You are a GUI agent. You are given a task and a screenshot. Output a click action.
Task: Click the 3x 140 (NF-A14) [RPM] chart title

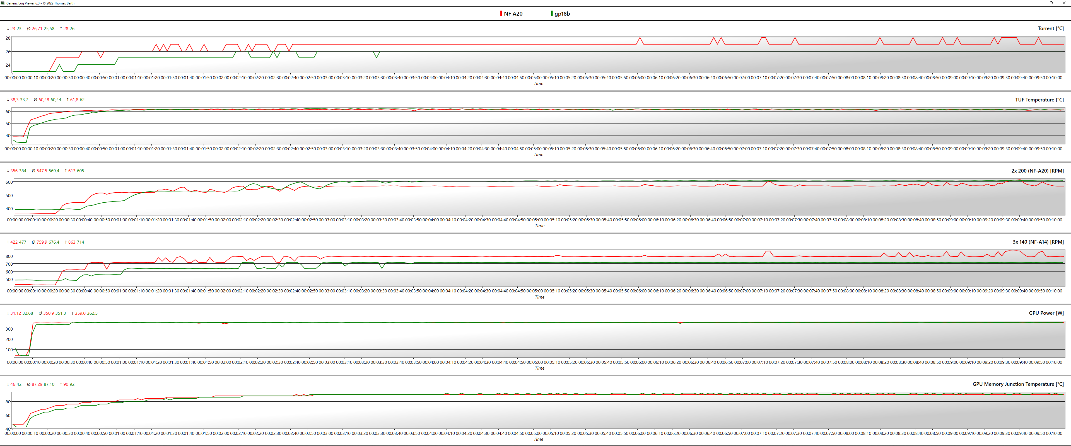click(x=1038, y=242)
